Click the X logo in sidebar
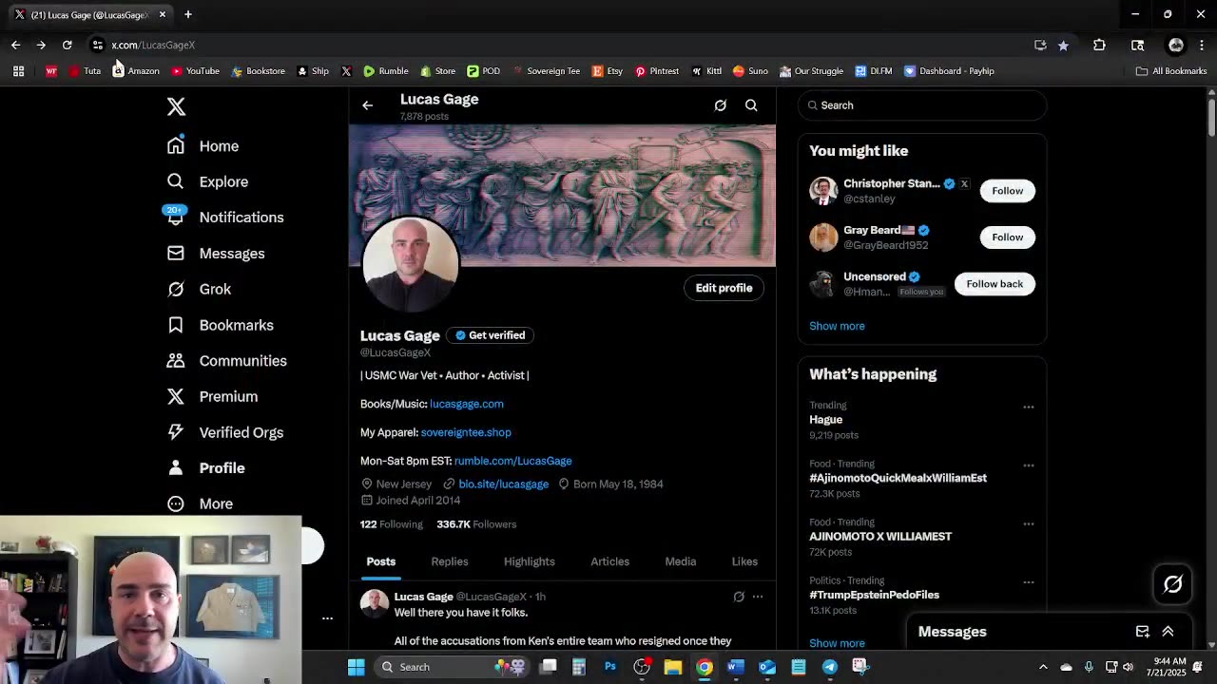 pyautogui.click(x=176, y=106)
